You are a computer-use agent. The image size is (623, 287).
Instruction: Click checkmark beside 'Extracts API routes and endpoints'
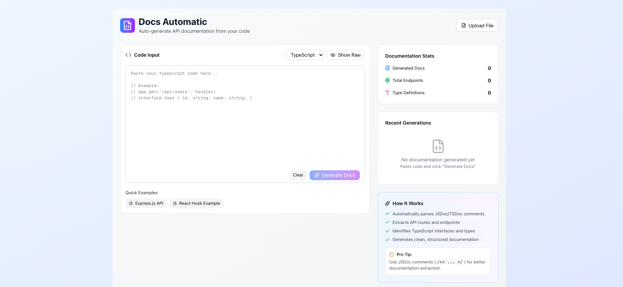point(387,223)
